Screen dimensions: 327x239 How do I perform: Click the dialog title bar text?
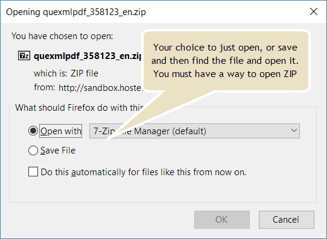(x=76, y=12)
